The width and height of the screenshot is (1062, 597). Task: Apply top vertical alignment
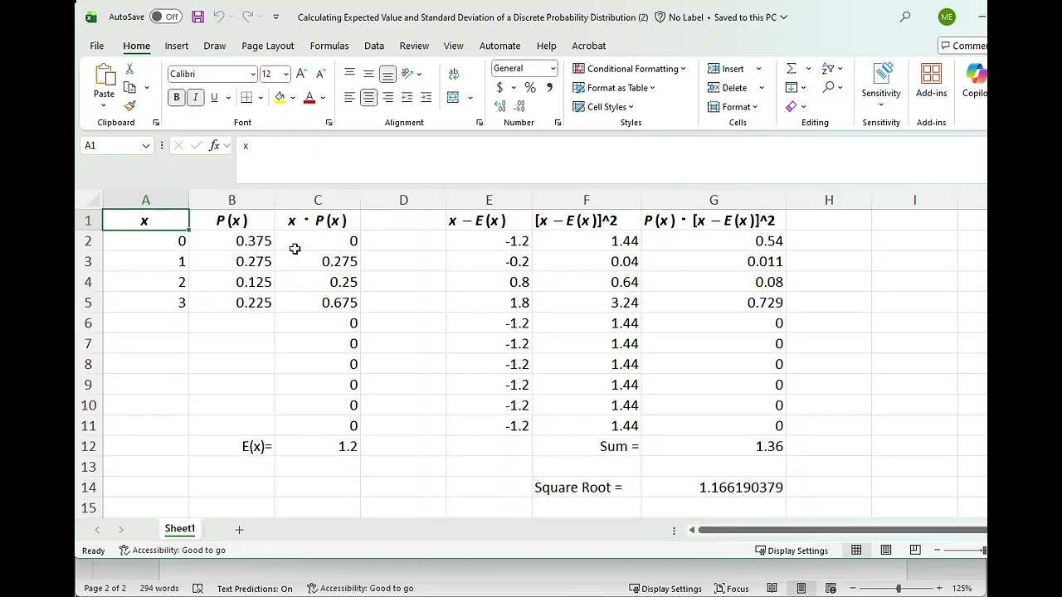[349, 74]
